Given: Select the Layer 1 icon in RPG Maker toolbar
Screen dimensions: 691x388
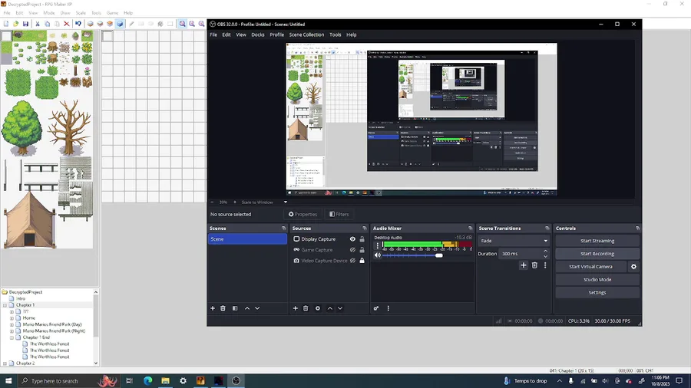Looking at the screenshot, I should pos(91,24).
